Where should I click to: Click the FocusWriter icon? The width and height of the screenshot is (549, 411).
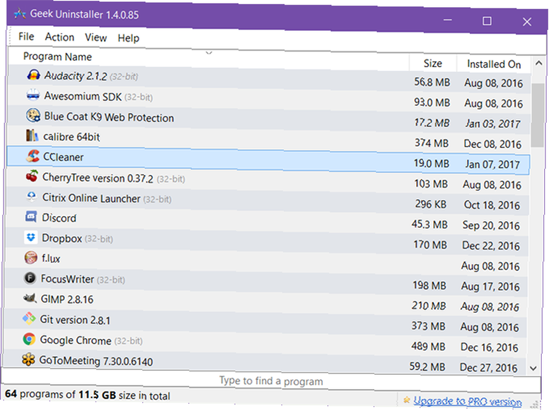click(x=30, y=278)
